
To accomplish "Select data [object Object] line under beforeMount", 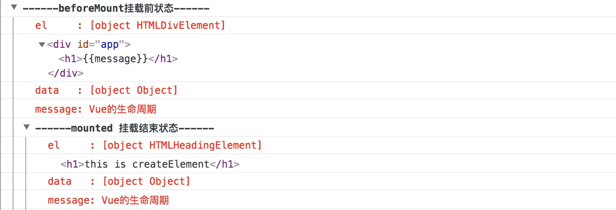I will [x=106, y=90].
